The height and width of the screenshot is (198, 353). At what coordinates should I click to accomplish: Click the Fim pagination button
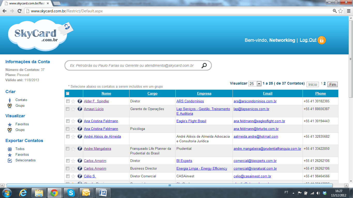pos(332,85)
